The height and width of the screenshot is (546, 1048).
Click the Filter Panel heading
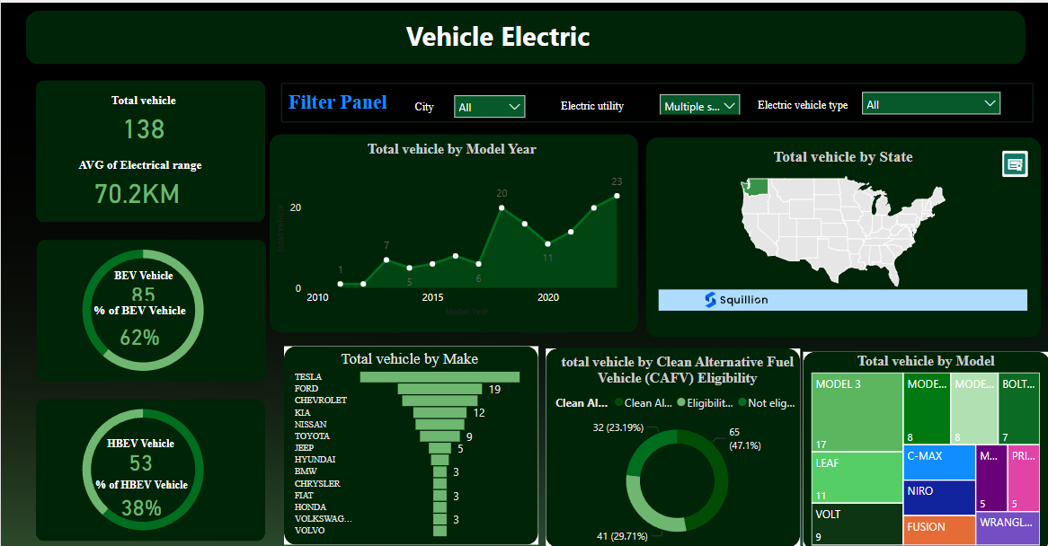pos(338,102)
